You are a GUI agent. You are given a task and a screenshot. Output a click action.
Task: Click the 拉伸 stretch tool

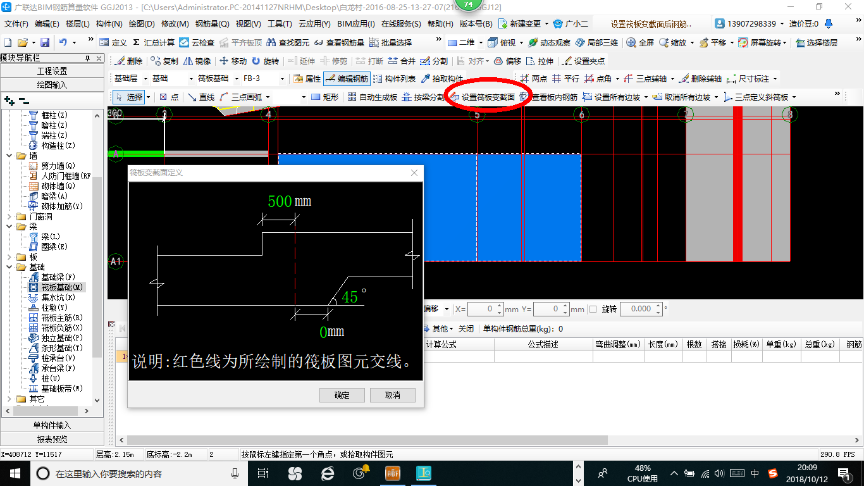540,61
